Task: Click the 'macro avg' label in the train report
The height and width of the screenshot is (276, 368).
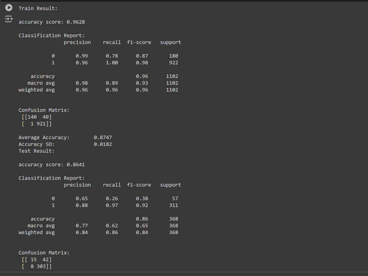Action: click(41, 83)
